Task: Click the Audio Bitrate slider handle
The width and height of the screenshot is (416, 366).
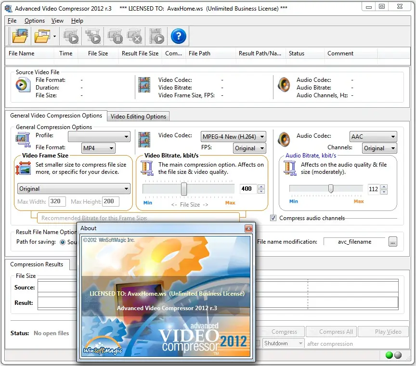Action: 331,189
